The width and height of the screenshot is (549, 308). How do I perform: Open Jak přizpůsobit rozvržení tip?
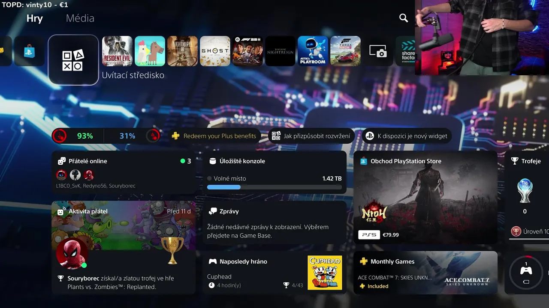tap(311, 136)
